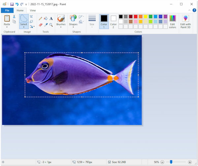Screen dimensions: 198x166
Task: Activate Color 1 foreground swatch
Action: tap(104, 22)
